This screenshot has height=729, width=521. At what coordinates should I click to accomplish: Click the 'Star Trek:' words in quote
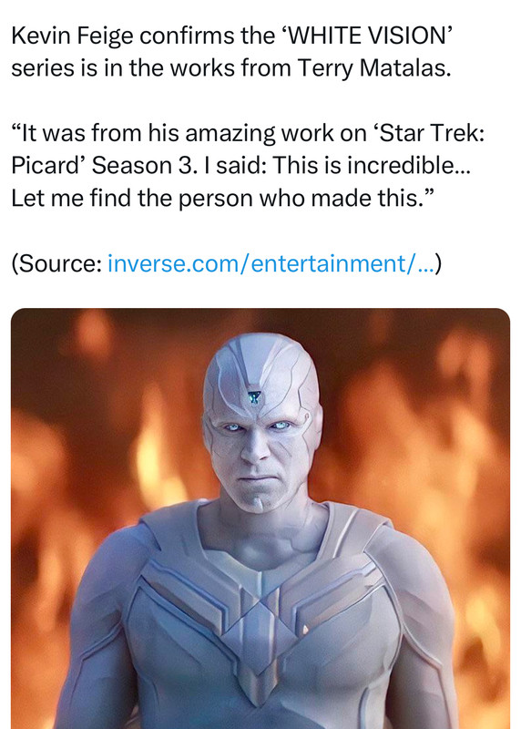tap(432, 133)
